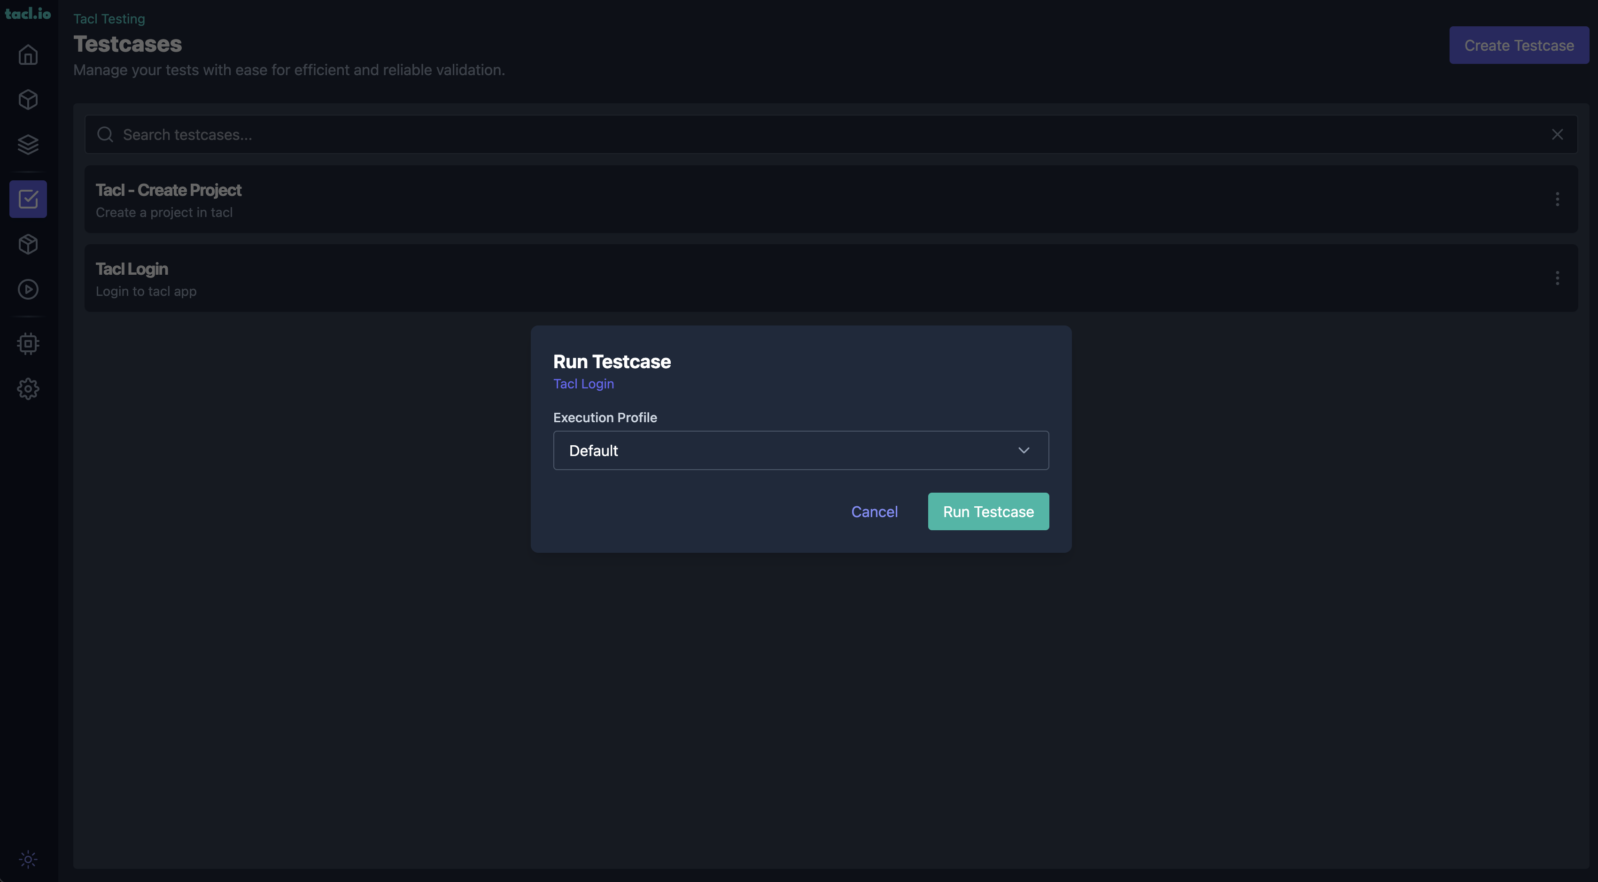The height and width of the screenshot is (882, 1598).
Task: Toggle light theme with sun icon
Action: click(x=28, y=859)
